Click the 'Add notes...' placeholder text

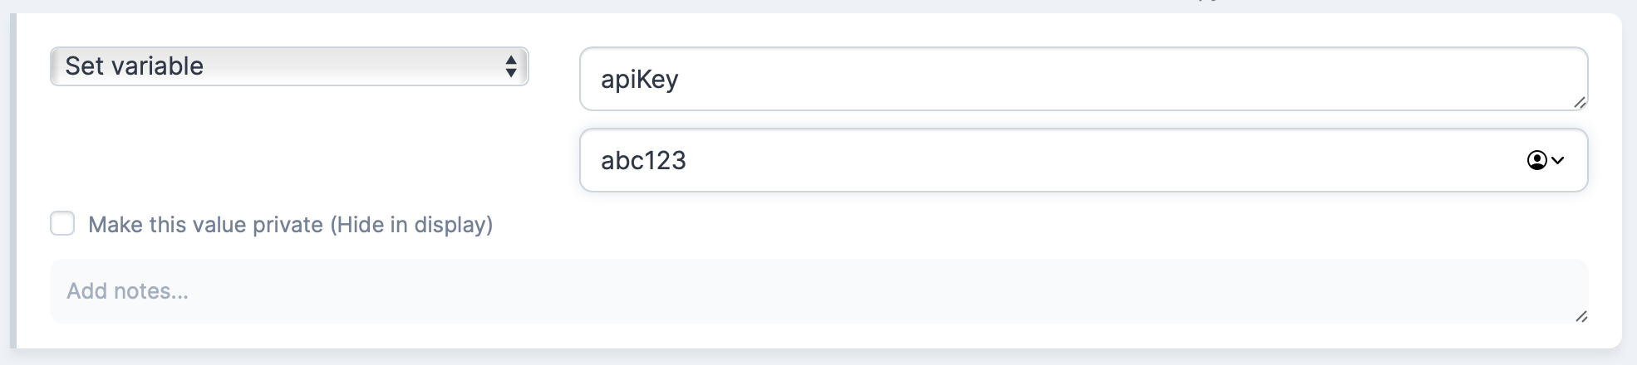click(127, 291)
